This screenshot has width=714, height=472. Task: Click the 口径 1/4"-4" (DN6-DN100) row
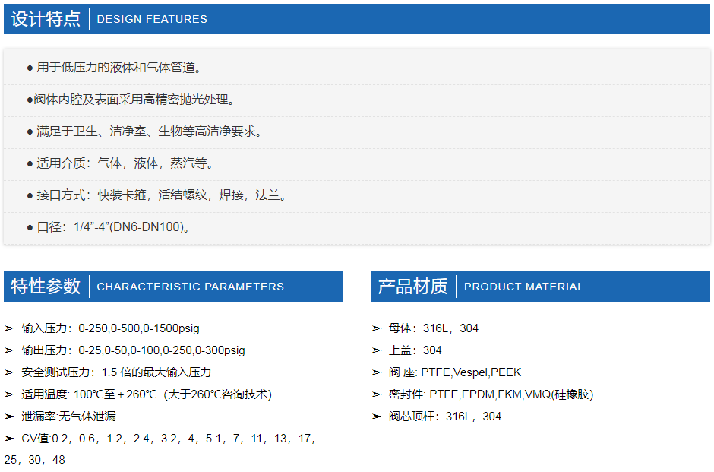[x=357, y=228]
